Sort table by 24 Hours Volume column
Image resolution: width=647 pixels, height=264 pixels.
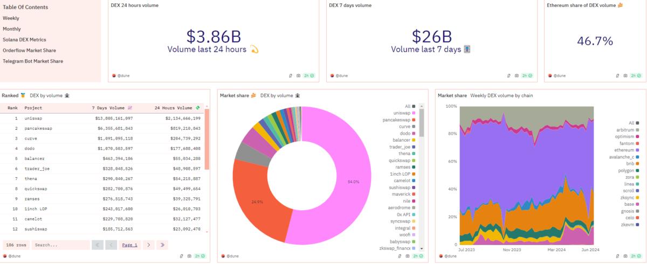click(x=177, y=108)
